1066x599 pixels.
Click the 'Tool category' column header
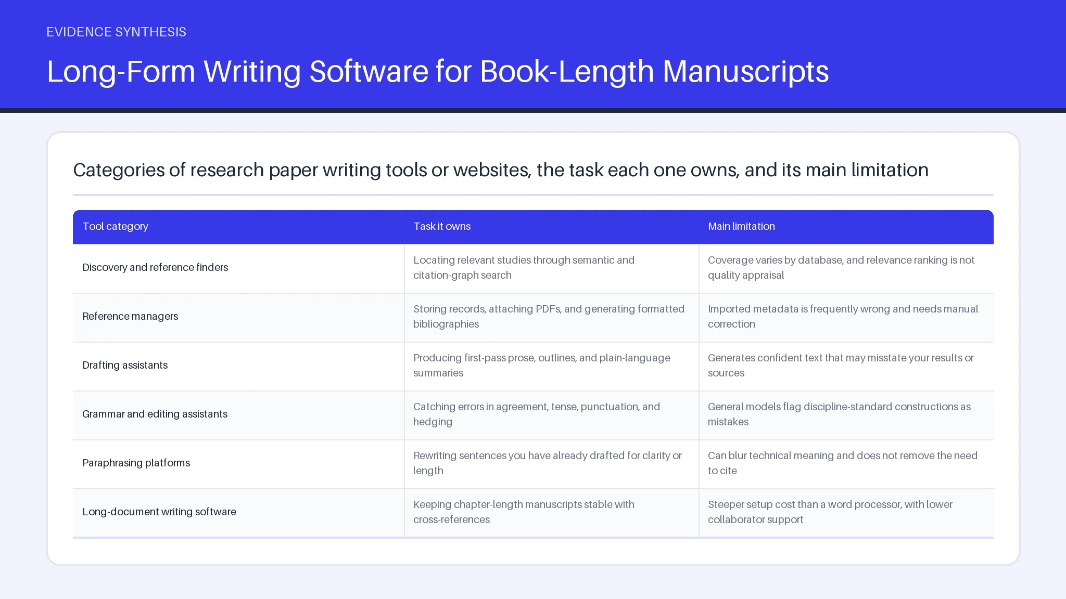coord(238,227)
